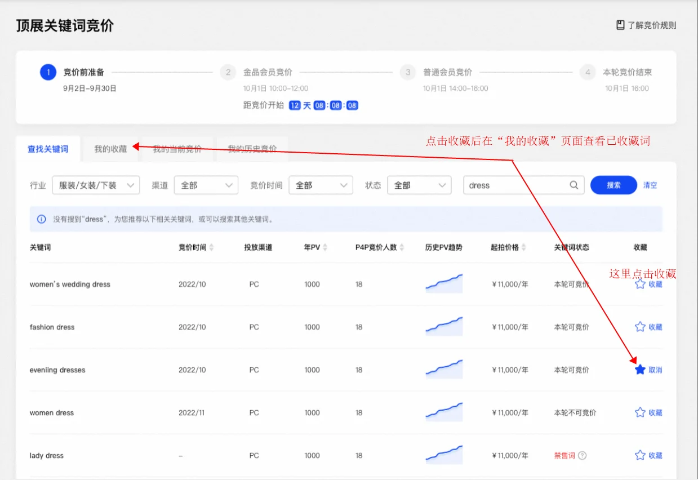Screen dimensions: 698x480
Task: Sort by 起拍价格 column arrows
Action: point(524,247)
